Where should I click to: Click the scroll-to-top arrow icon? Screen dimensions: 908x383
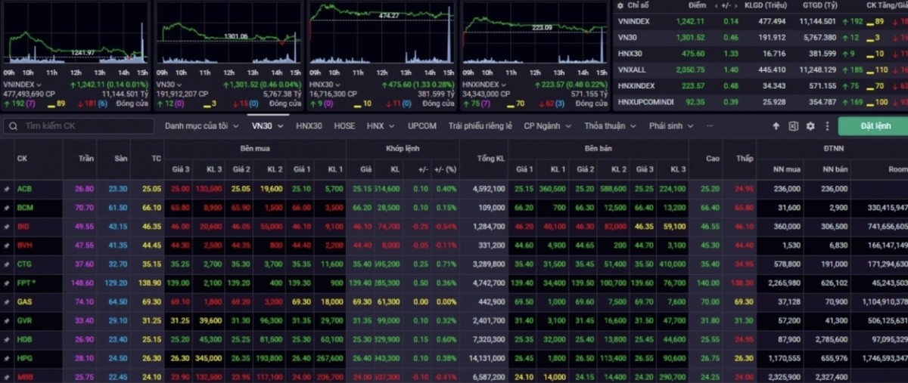776,126
